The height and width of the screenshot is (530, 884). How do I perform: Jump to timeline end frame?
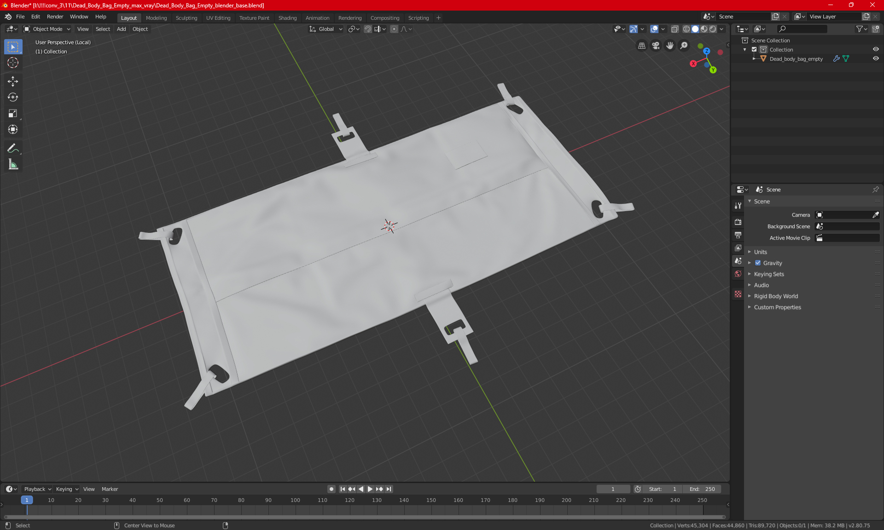click(389, 489)
